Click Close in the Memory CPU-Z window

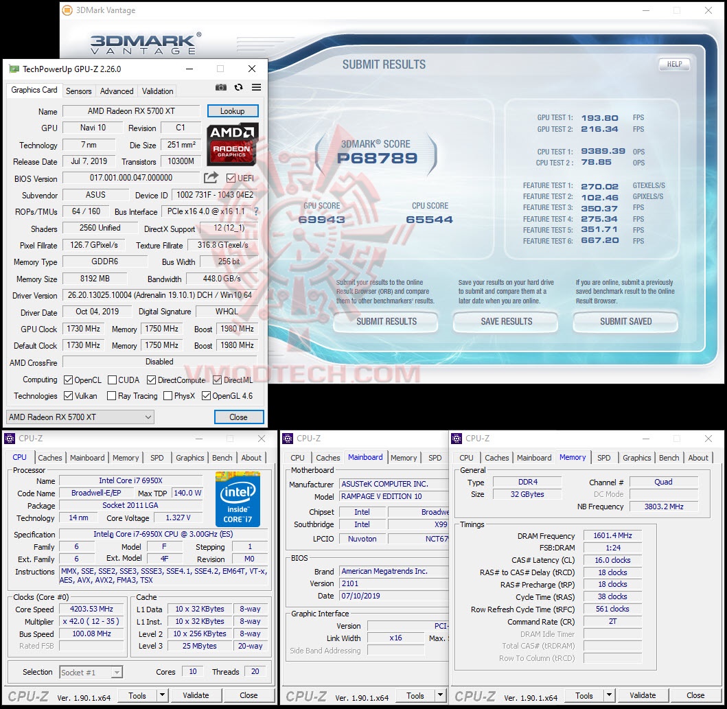pos(695,695)
